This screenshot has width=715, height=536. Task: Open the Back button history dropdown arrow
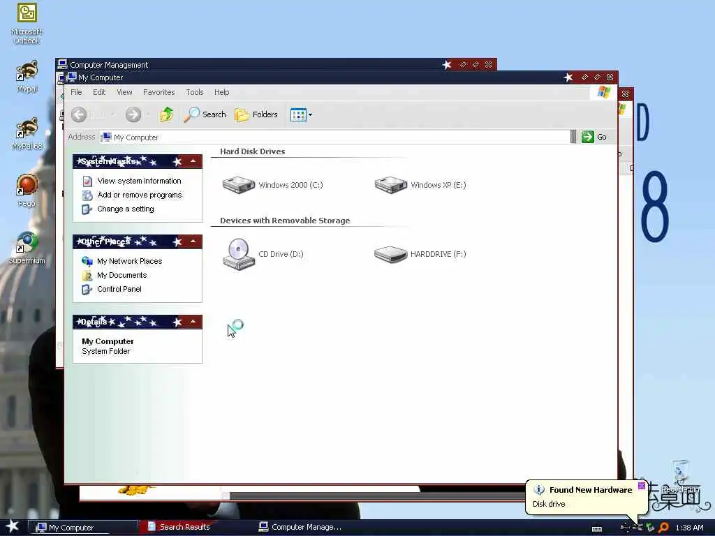point(112,114)
